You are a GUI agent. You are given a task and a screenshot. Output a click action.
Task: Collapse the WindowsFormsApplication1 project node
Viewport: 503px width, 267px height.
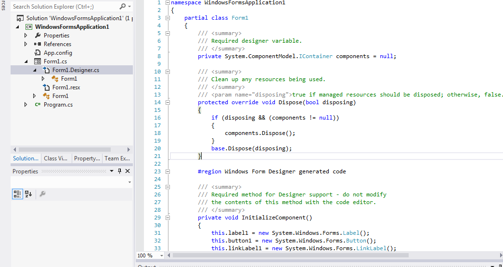coord(17,27)
